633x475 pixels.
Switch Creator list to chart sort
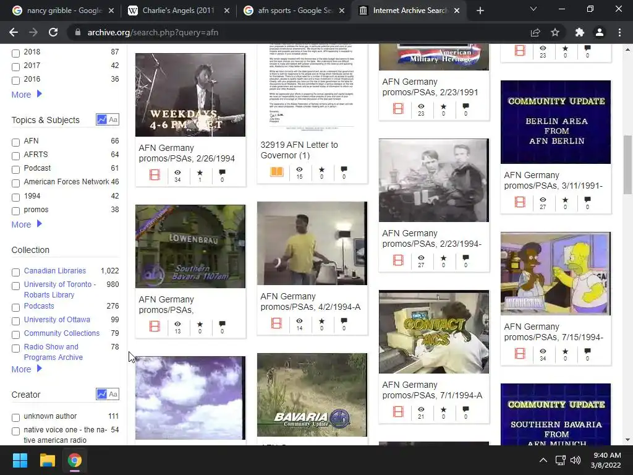tap(102, 394)
